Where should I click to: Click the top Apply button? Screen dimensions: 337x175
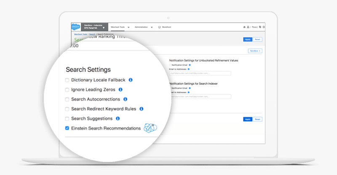point(248,39)
